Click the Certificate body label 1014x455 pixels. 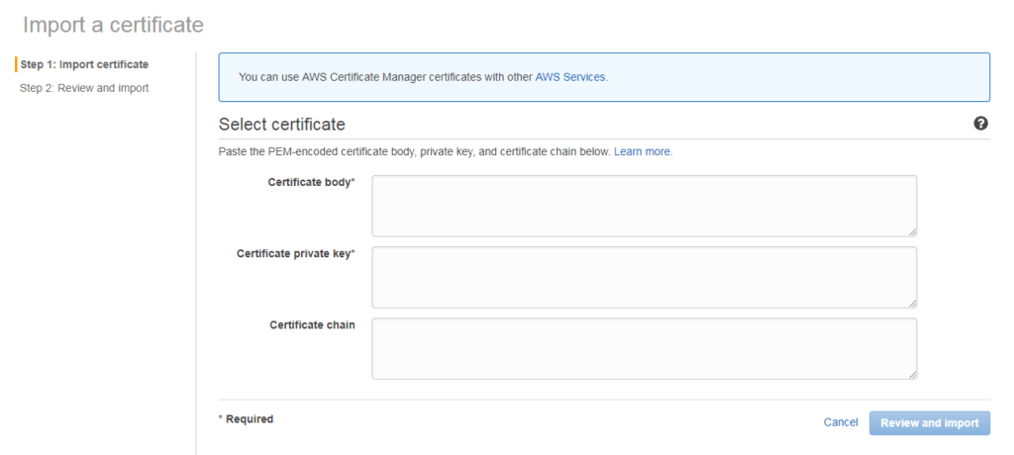coord(312,182)
